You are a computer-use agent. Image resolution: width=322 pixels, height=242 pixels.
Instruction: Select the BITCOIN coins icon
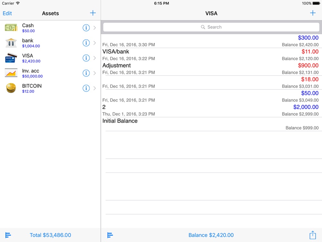coord(11,88)
